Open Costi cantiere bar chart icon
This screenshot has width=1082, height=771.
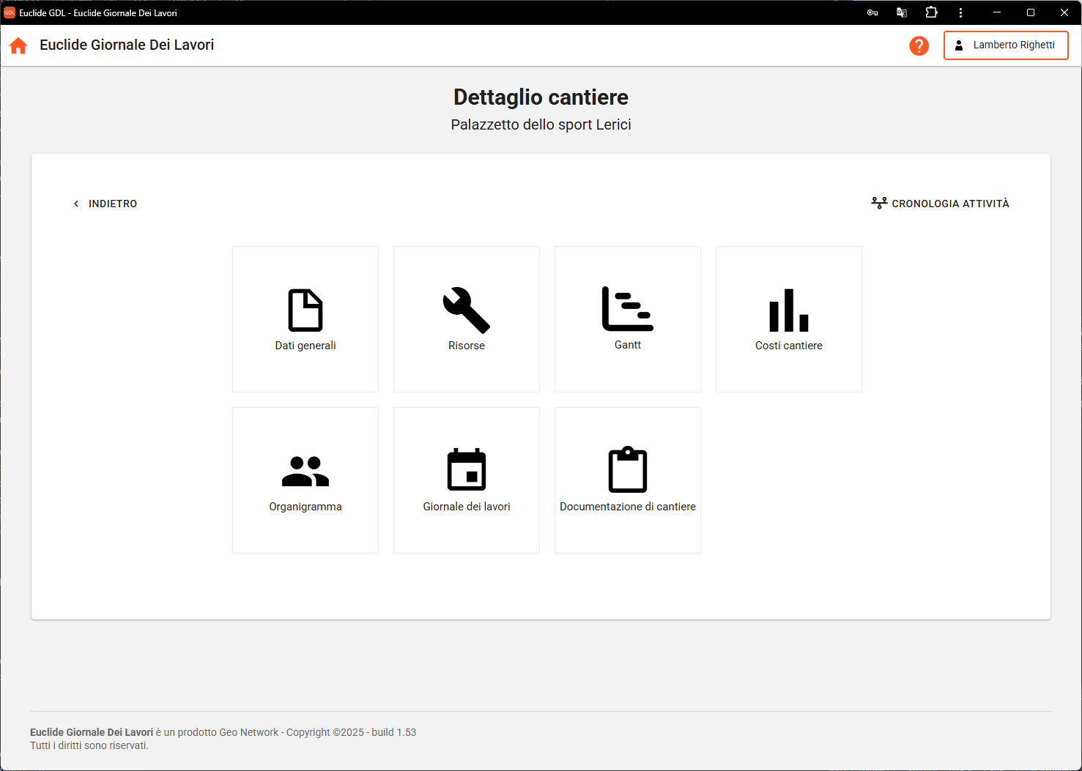789,310
